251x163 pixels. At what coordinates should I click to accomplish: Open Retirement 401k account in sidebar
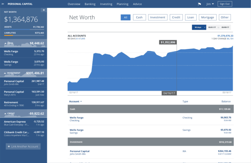tap(23, 104)
